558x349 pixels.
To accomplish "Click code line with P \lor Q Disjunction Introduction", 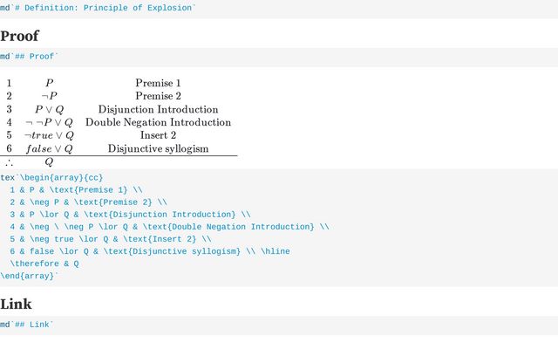I will [130, 215].
